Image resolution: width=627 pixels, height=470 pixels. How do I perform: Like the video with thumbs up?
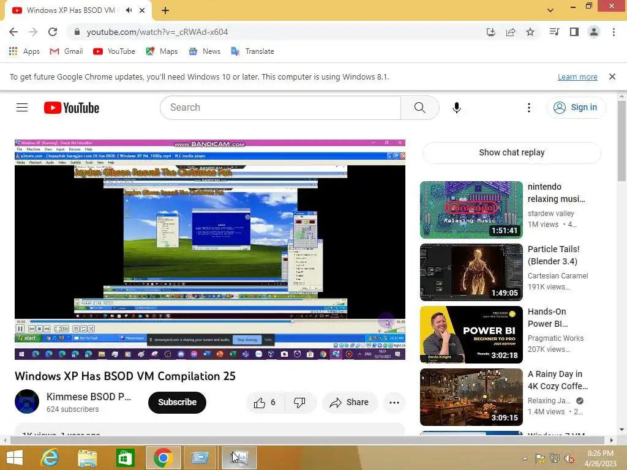click(265, 403)
